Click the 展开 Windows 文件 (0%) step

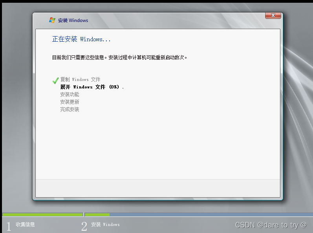pos(92,87)
